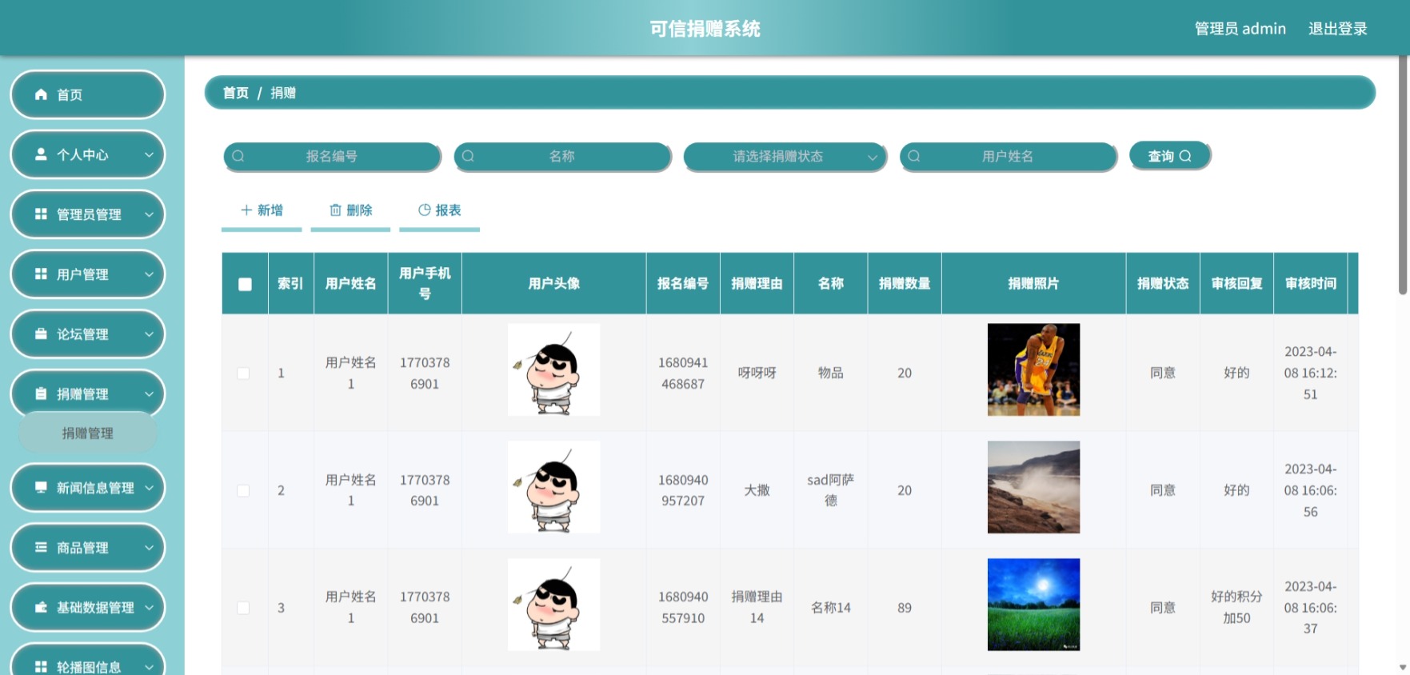The width and height of the screenshot is (1410, 675).
Task: Click the grid icon beside 轮播图信息
Action: (41, 667)
